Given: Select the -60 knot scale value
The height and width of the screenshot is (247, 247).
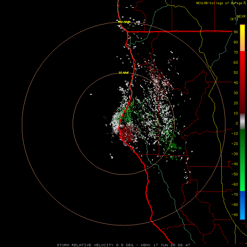Looking at the screenshot, I should click(x=235, y=184).
